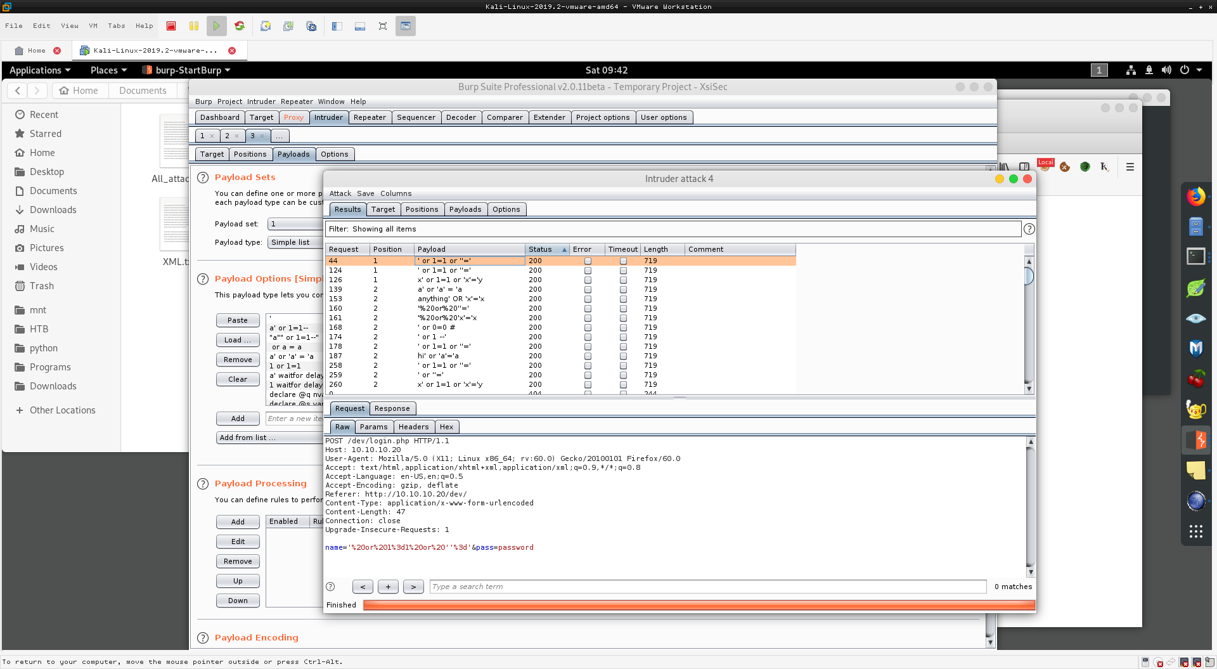This screenshot has height=669, width=1217.
Task: Click the previous match '<' button
Action: click(363, 587)
